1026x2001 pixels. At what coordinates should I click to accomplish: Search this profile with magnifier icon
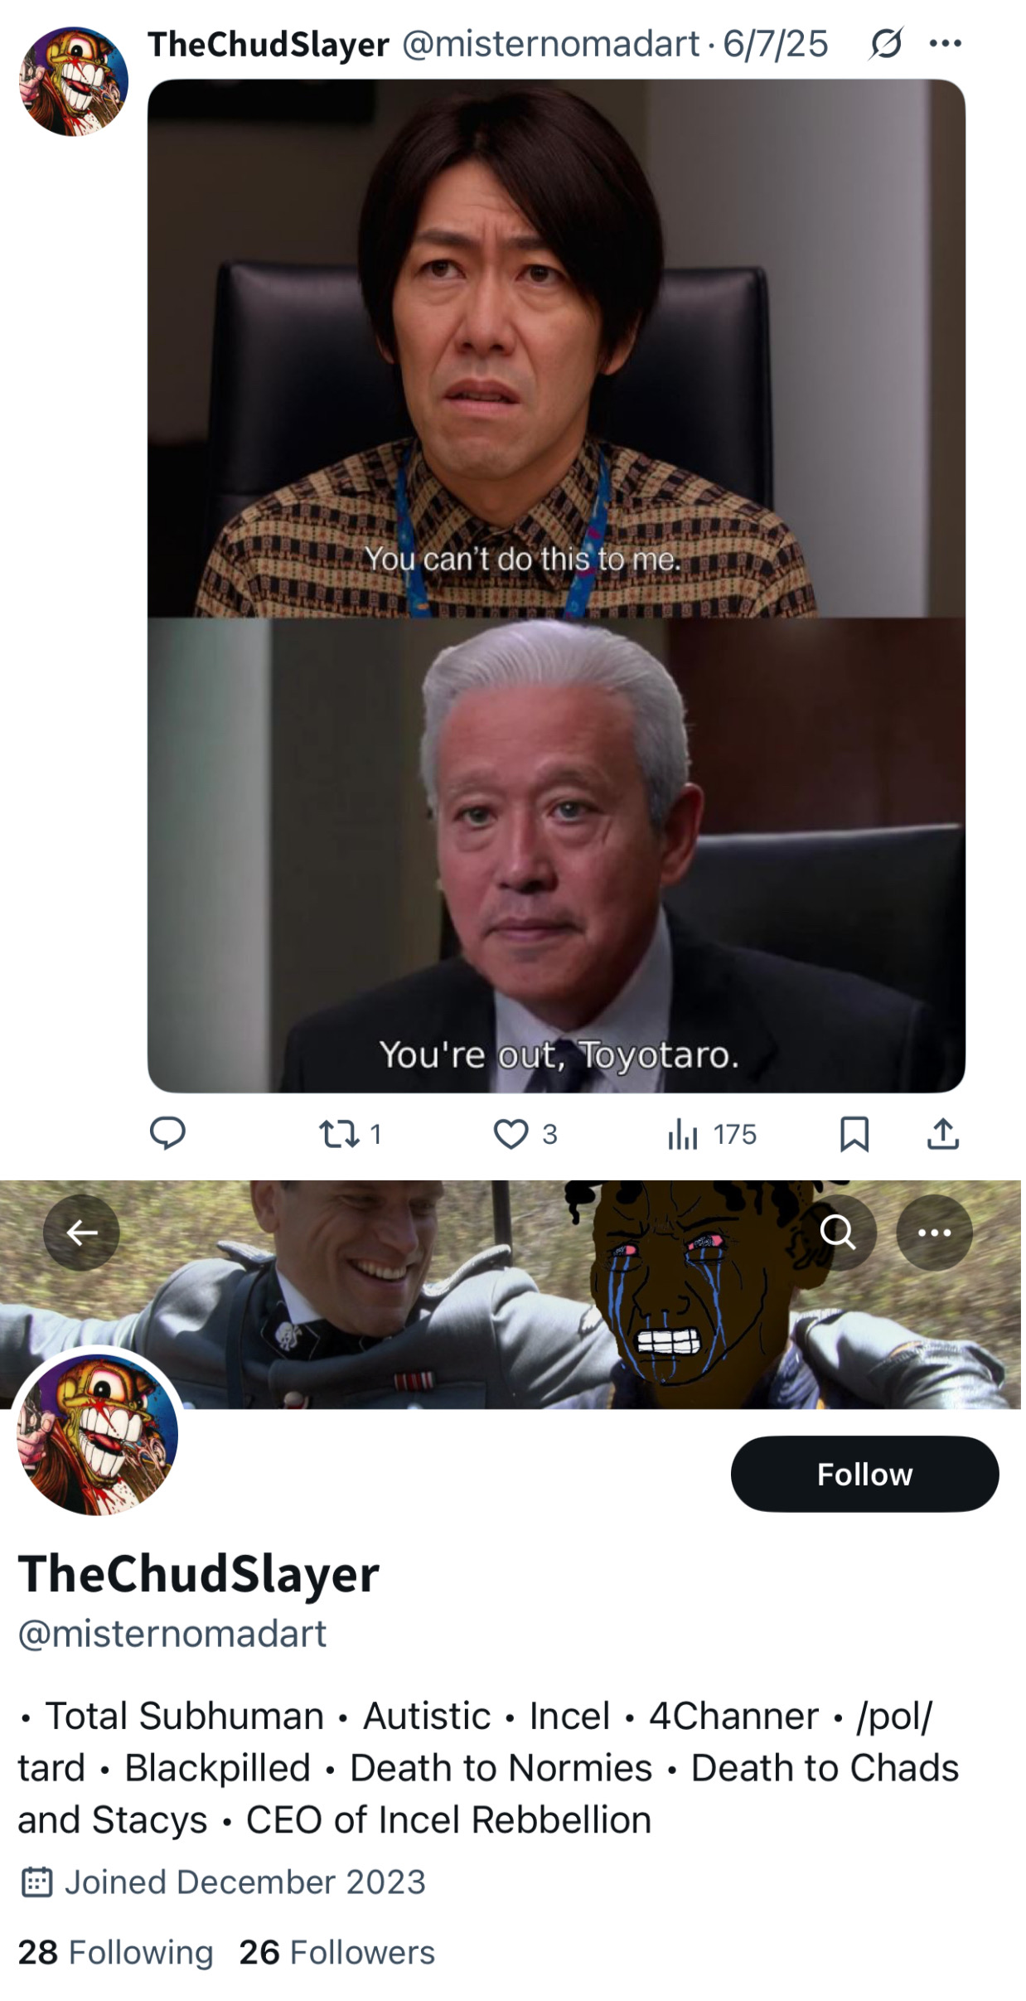tap(838, 1233)
